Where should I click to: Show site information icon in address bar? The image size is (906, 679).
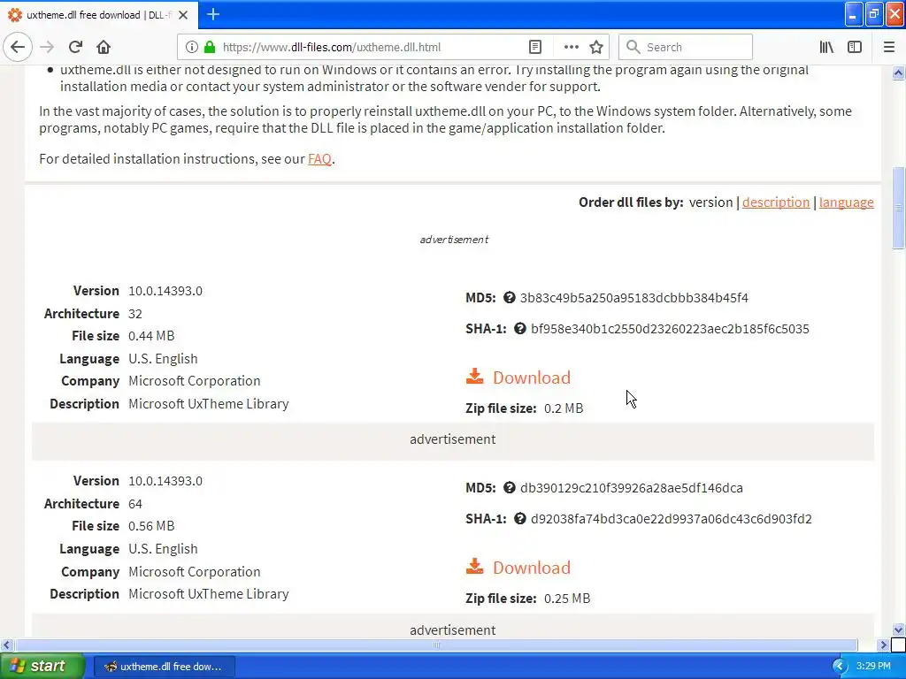click(x=192, y=47)
